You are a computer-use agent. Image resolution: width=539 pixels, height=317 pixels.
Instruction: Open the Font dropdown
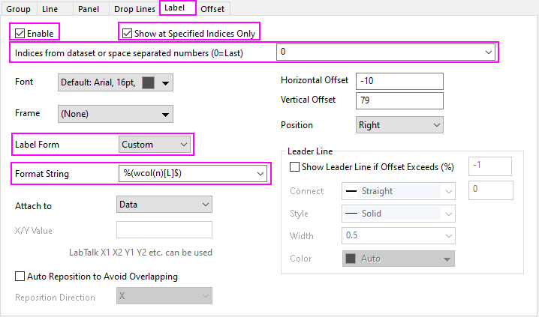pyautogui.click(x=165, y=82)
